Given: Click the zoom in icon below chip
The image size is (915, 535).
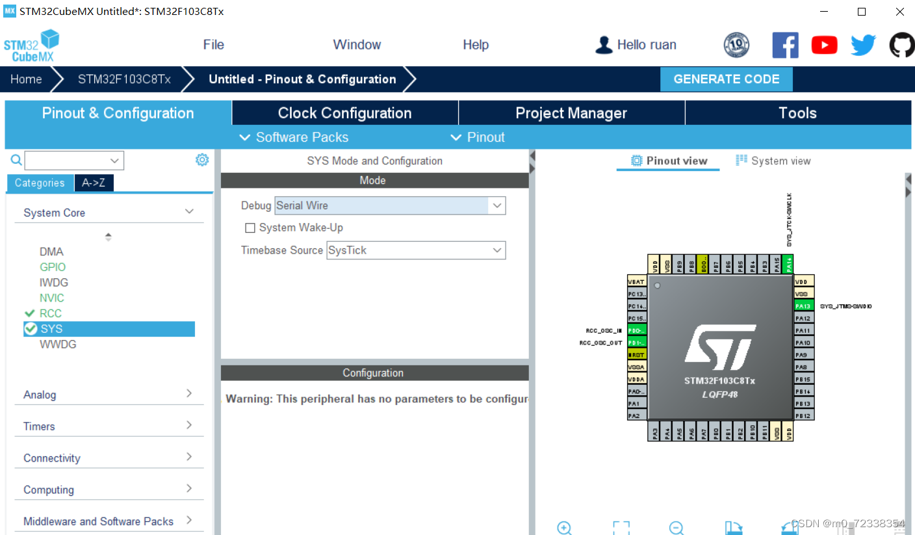Looking at the screenshot, I should tap(564, 528).
